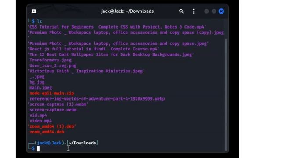Click the jack㉿Jack prompt user text
Screen dimensions: 281x158
pyautogui.click(x=49, y=143)
